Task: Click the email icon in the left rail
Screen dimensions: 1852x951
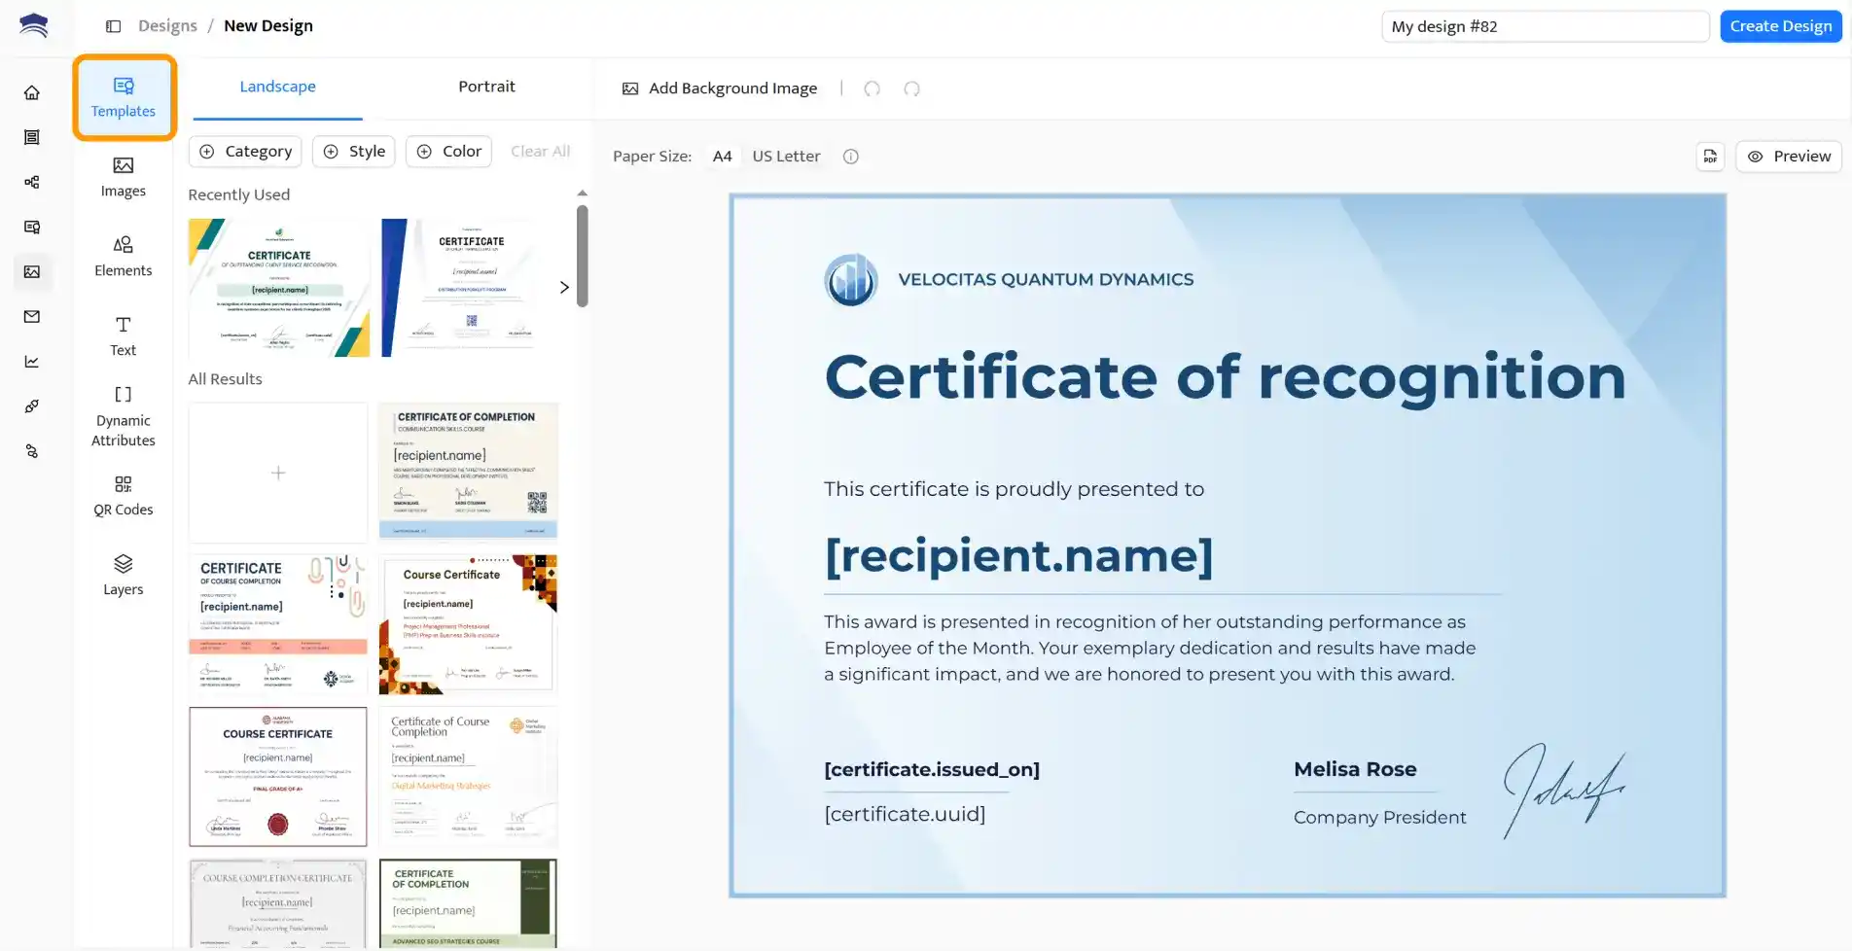Action: 32,316
